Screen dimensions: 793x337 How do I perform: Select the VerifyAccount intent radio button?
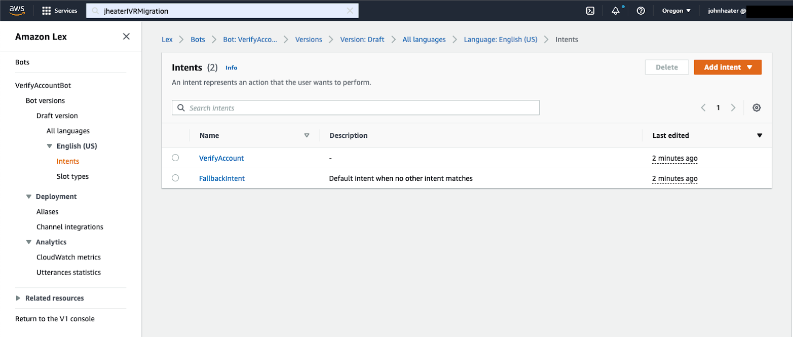(175, 158)
